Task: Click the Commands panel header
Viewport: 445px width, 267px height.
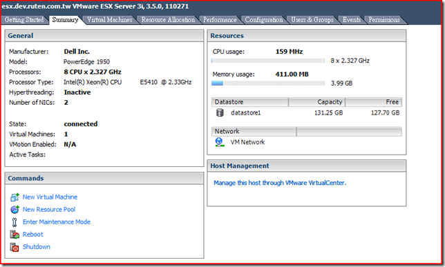Action: [104, 179]
